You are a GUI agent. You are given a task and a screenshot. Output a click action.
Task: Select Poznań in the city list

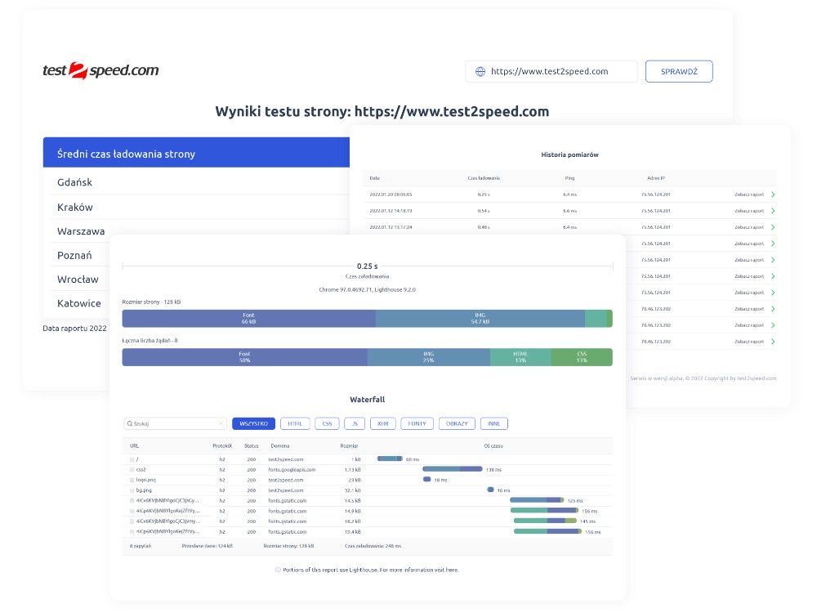pos(74,255)
